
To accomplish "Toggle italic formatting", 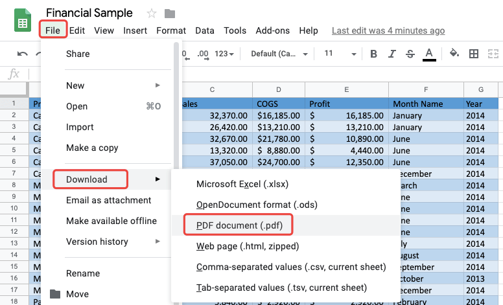I will point(391,54).
